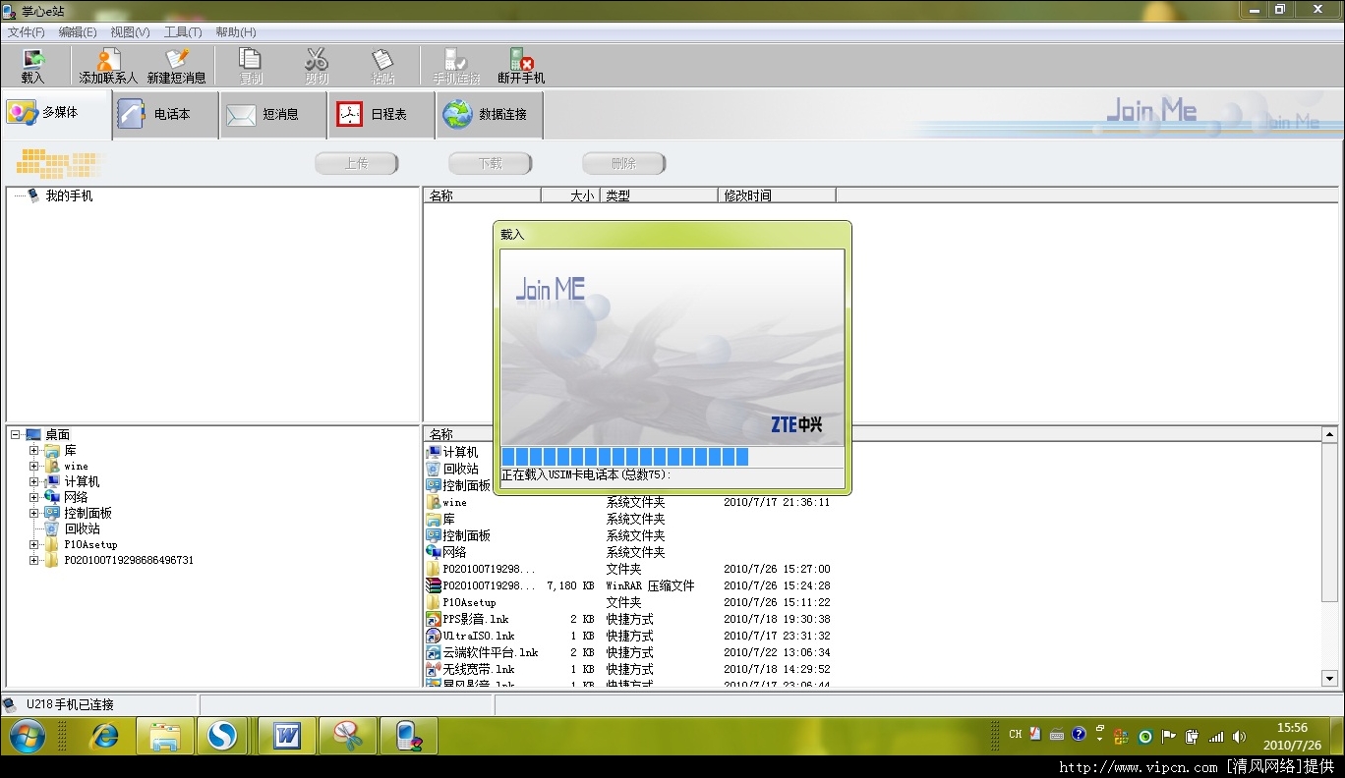Screen dimensions: 1345x778
Task: Expand the 网络 network tree node
Action: pyautogui.click(x=33, y=497)
